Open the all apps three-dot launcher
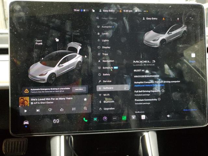 tap(115, 118)
